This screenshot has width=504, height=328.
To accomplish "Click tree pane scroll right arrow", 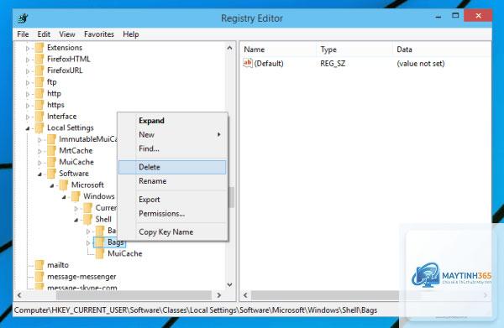I will [x=219, y=295].
